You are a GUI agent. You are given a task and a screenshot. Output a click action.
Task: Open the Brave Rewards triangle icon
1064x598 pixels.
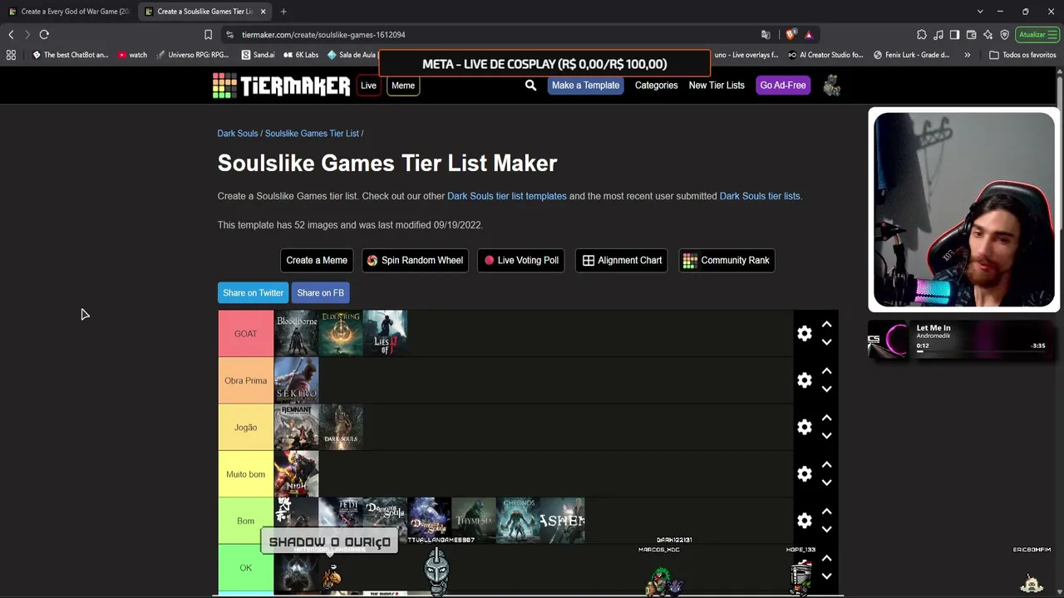pyautogui.click(x=808, y=35)
